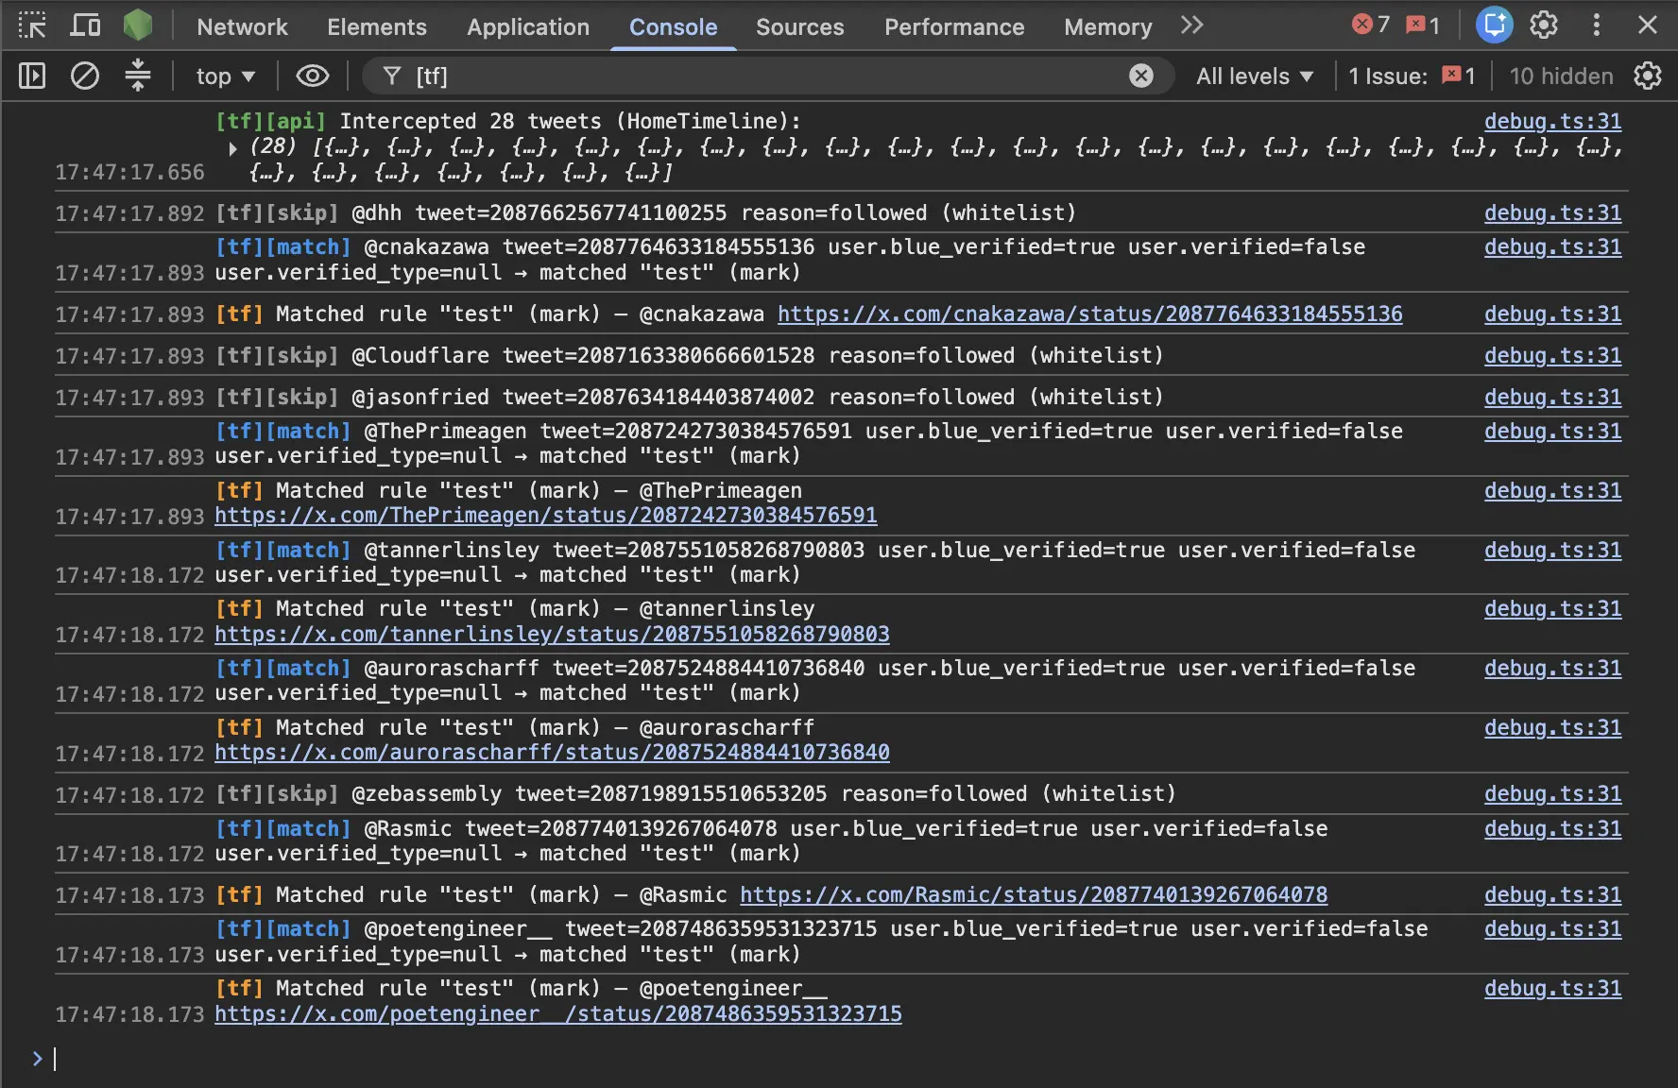Open the Network tab
Viewport: 1678px width, 1088px height.
point(242,26)
